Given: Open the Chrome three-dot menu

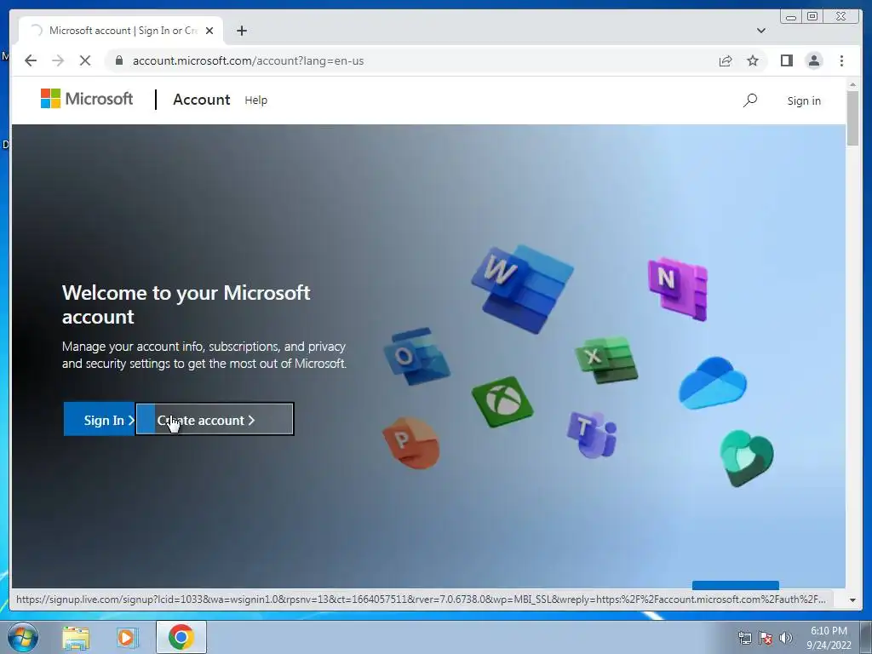Looking at the screenshot, I should pos(841,60).
